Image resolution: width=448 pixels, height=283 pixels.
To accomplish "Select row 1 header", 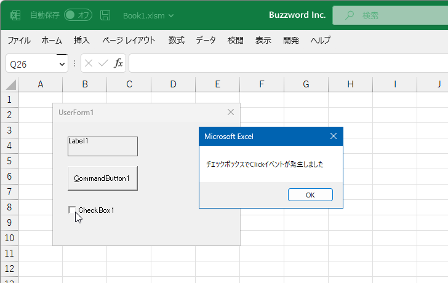I will 9,100.
